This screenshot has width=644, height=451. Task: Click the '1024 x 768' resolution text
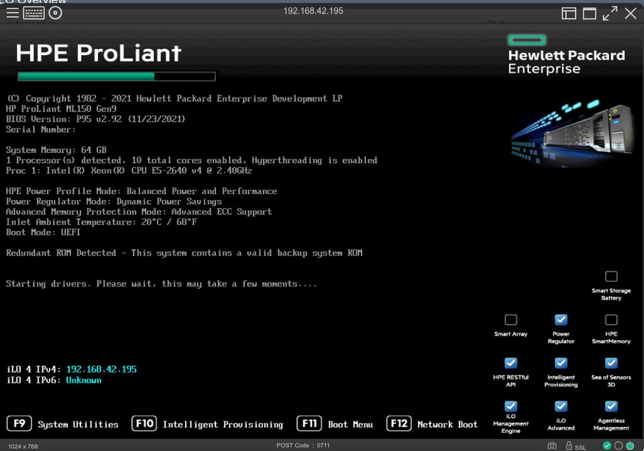pos(23,446)
